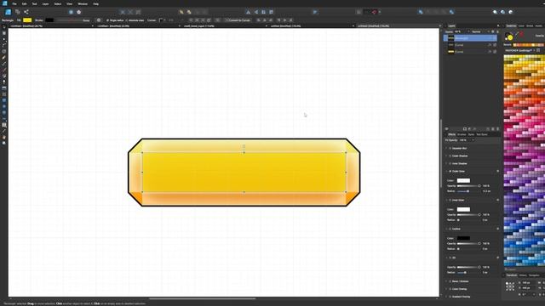
Task: Enable the Outline effect checkbox
Action: (x=450, y=229)
